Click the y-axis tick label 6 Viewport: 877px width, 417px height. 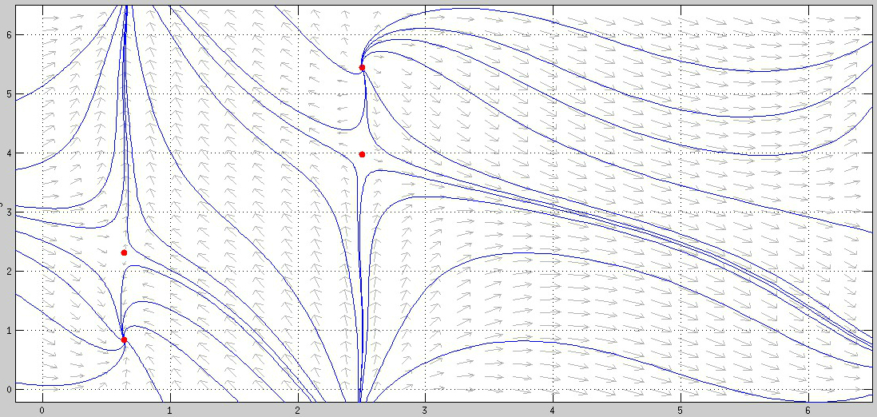pos(7,35)
